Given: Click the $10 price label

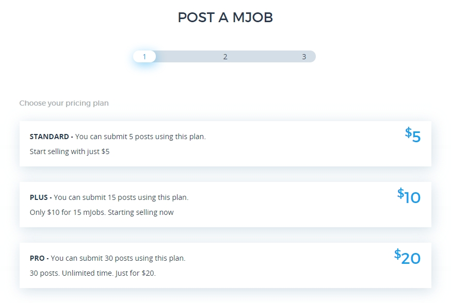Looking at the screenshot, I should click(x=409, y=196).
